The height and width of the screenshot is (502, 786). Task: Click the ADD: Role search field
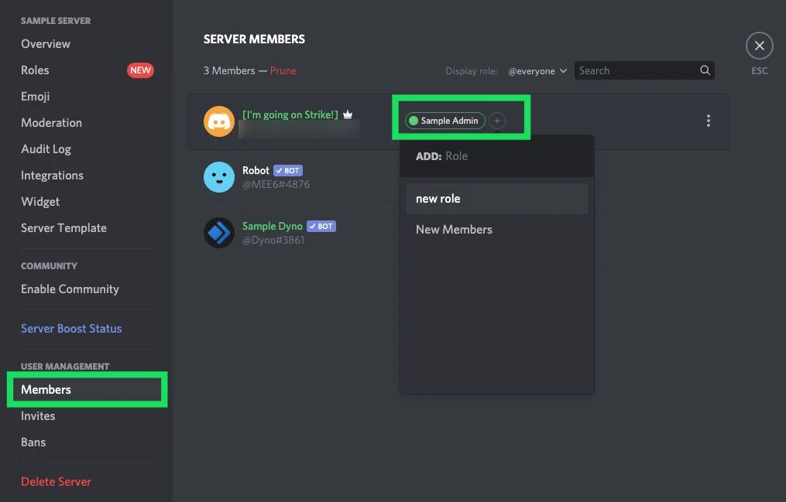coord(496,156)
